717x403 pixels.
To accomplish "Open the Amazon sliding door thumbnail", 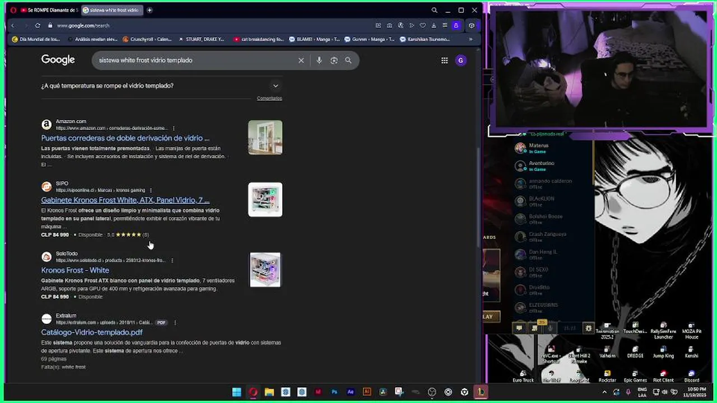I will pos(265,137).
